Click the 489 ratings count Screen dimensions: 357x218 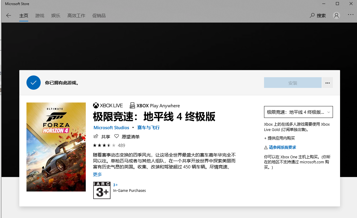(x=121, y=145)
